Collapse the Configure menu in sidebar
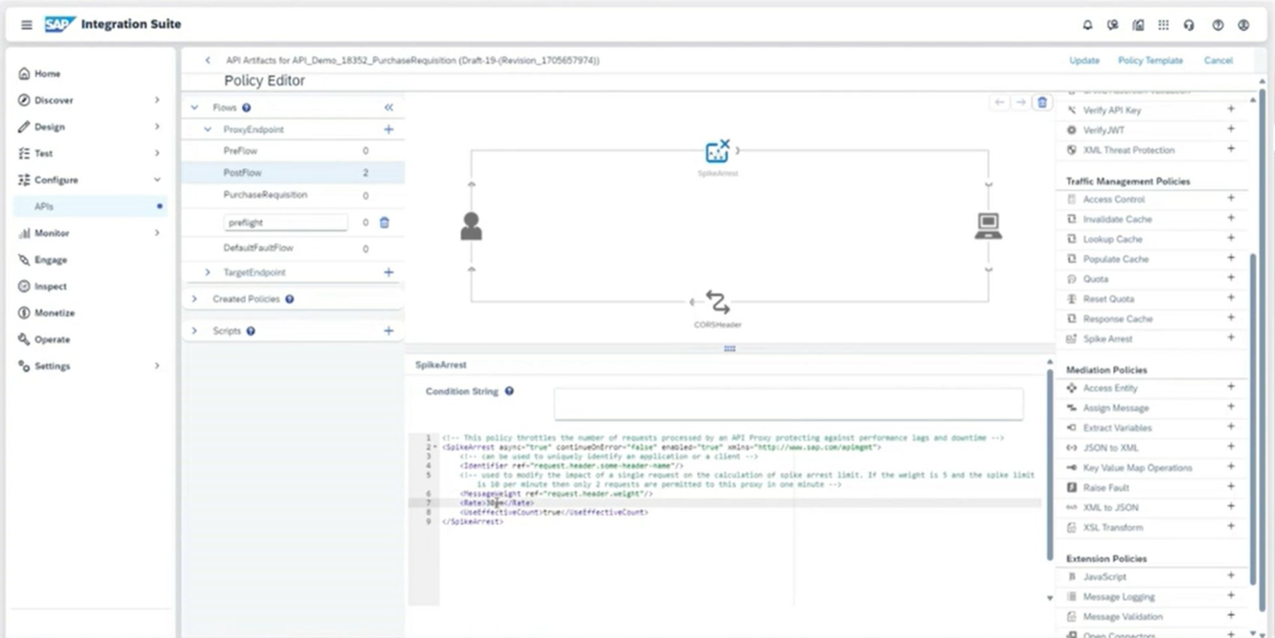1275x638 pixels. pyautogui.click(x=157, y=180)
